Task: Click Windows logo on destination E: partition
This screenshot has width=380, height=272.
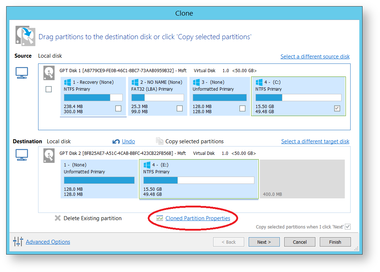Action: (x=147, y=165)
